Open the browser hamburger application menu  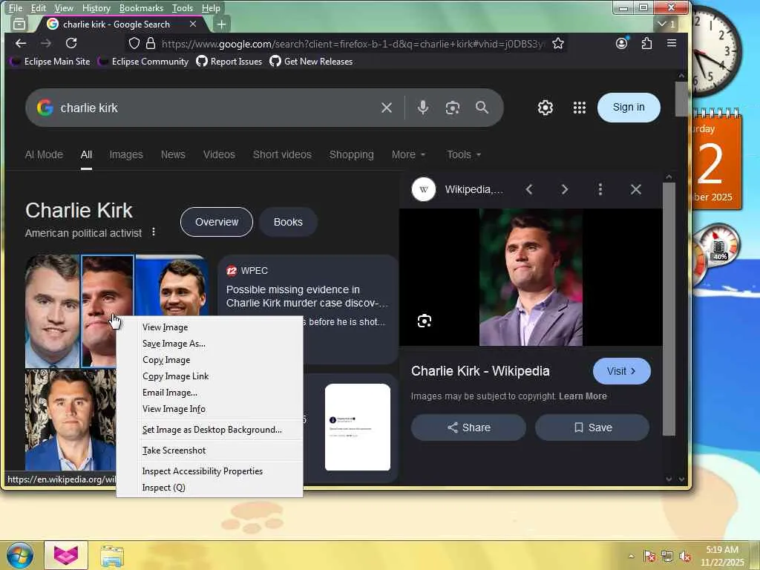[x=671, y=43]
